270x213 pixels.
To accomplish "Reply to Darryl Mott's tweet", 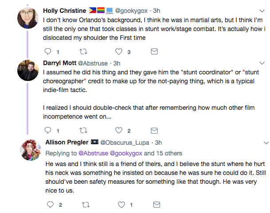I will tap(49, 131).
